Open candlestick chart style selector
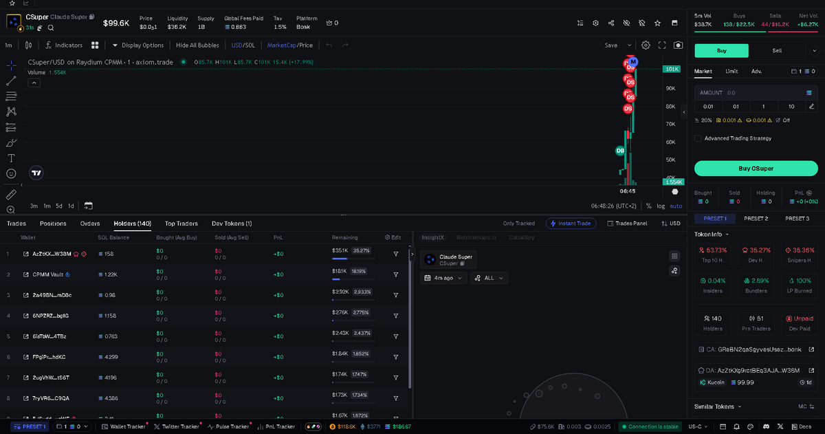This screenshot has width=825, height=434. point(28,45)
